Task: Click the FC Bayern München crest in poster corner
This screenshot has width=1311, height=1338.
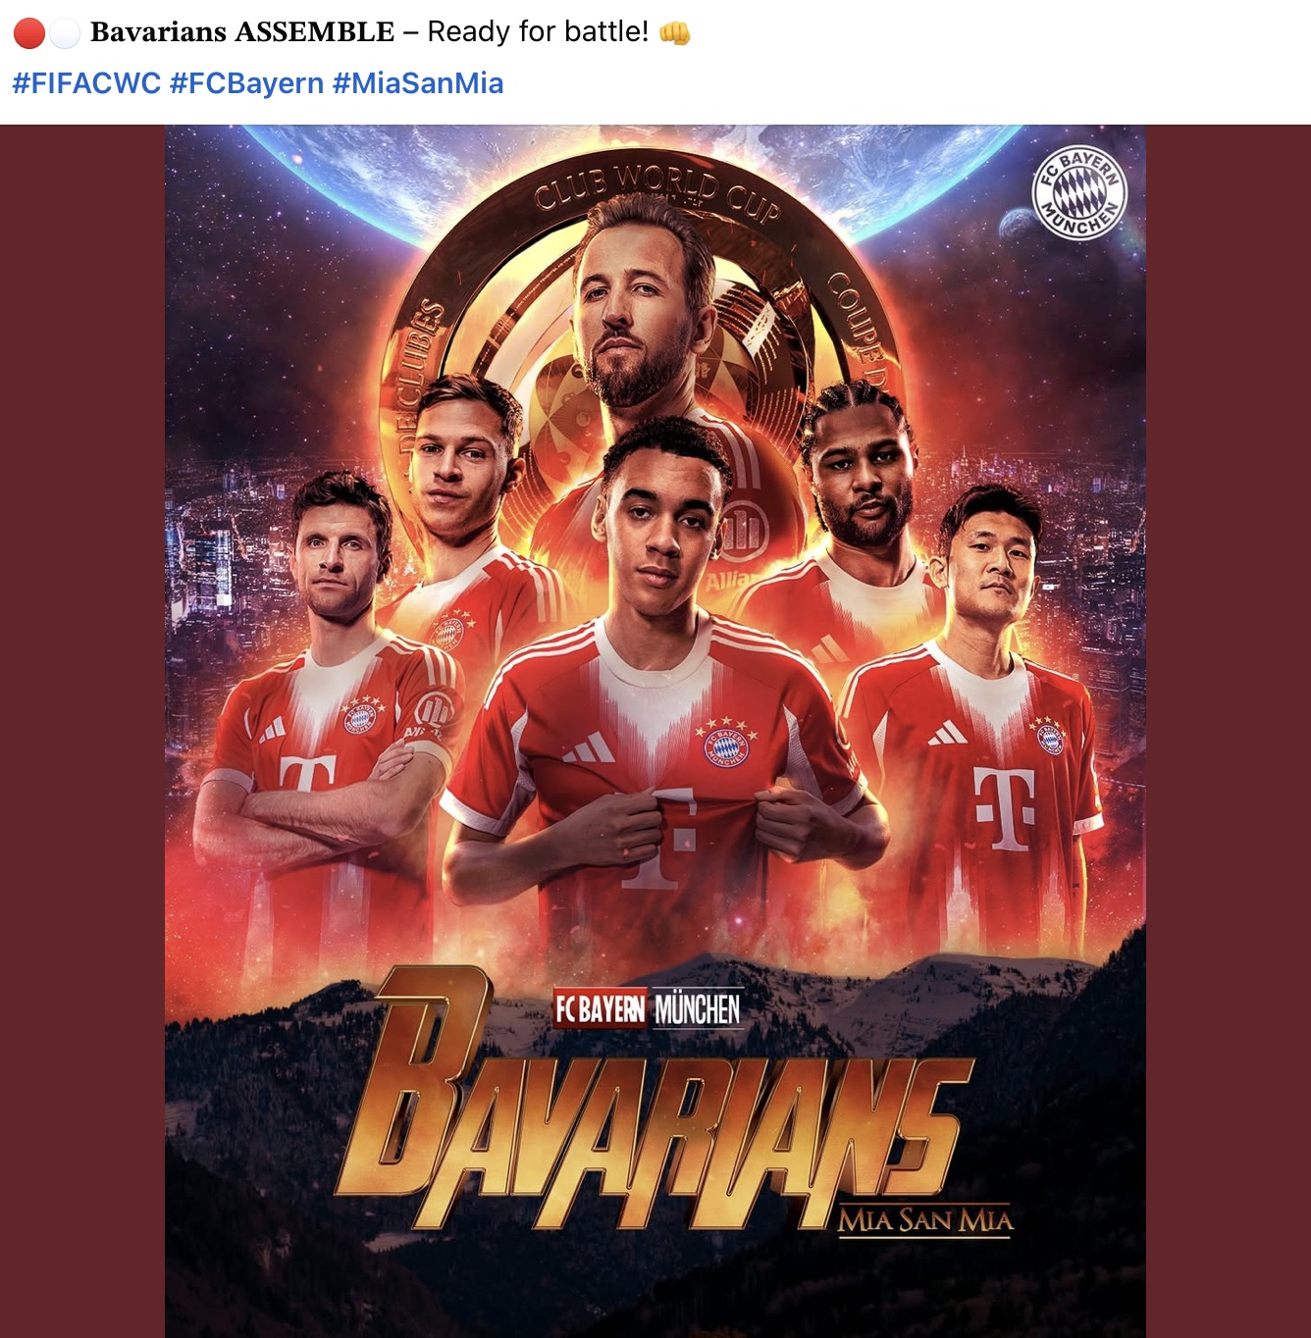Action: [x=1079, y=192]
